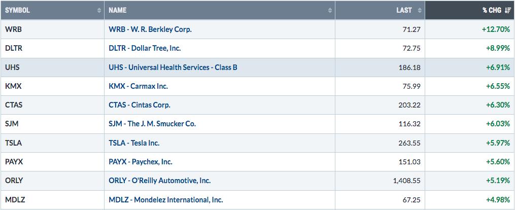The width and height of the screenshot is (515, 210).
Task: Click the LAST column sort arrows
Action: pos(420,11)
